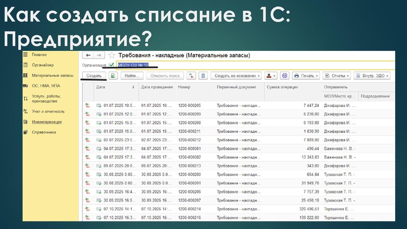Open the Материальные запасы section
Screen dimensions: 407x229
[52, 75]
